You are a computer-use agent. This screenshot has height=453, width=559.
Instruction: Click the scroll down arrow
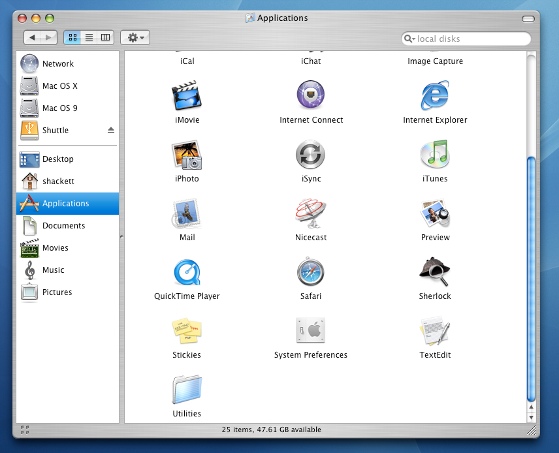coord(531,417)
